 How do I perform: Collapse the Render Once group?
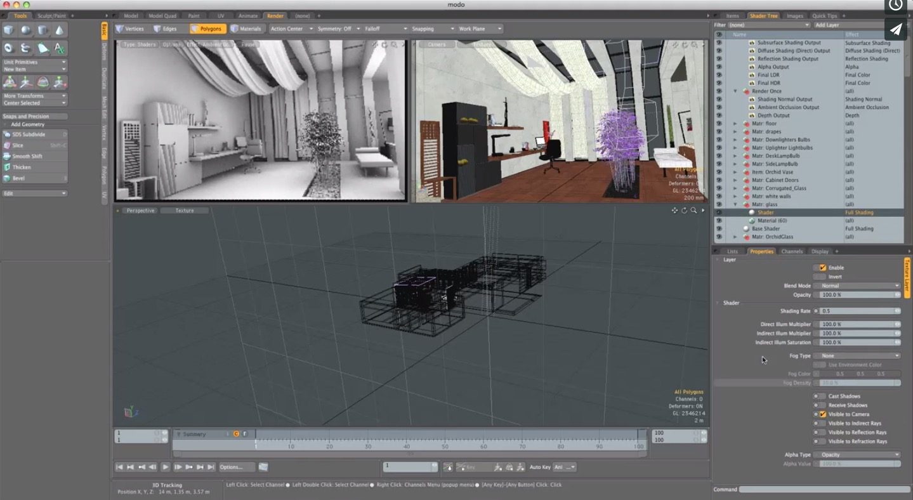(735, 91)
